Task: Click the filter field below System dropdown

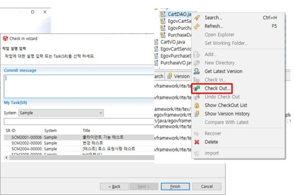Action: (79, 122)
